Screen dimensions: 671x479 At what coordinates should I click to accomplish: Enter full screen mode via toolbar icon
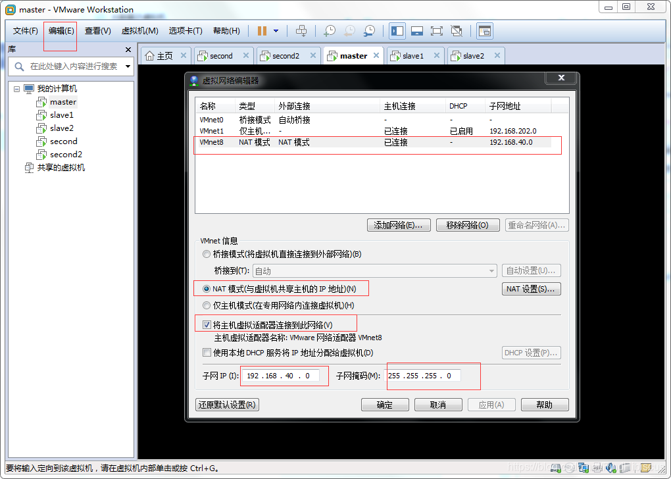(437, 31)
